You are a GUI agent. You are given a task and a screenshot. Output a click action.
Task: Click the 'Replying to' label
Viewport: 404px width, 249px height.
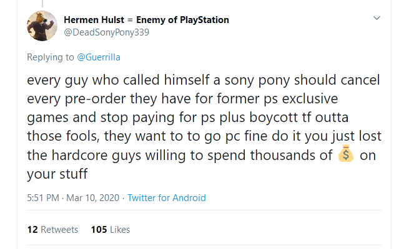50,57
